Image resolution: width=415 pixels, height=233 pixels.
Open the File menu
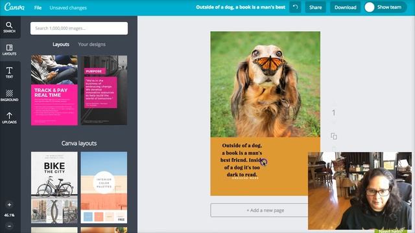[38, 8]
